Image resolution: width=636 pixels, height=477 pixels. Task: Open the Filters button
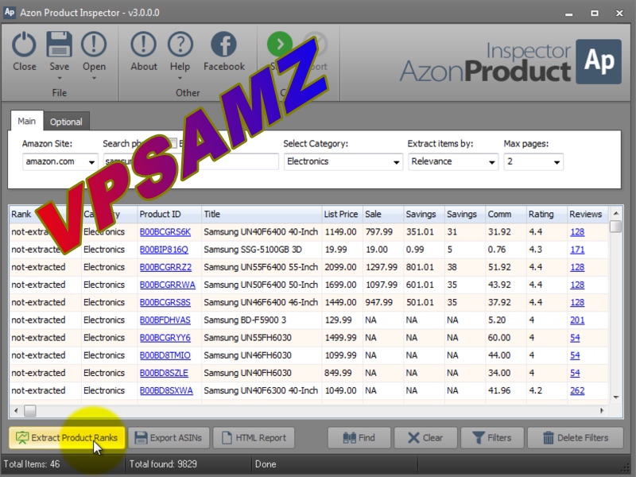[x=492, y=438]
